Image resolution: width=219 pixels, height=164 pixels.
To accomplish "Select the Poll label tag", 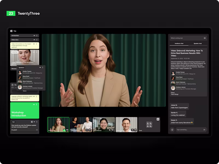I will (13, 122).
